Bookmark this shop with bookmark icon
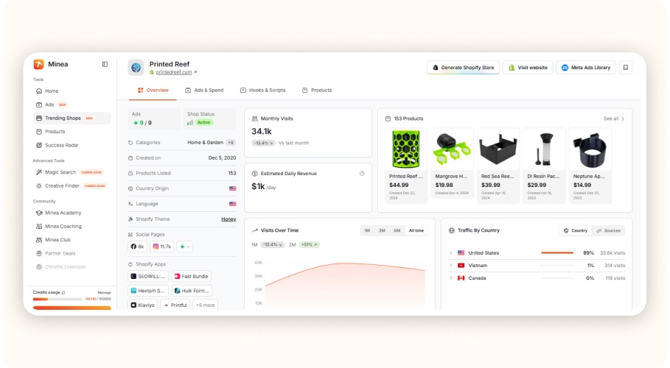670x368 pixels. [626, 68]
